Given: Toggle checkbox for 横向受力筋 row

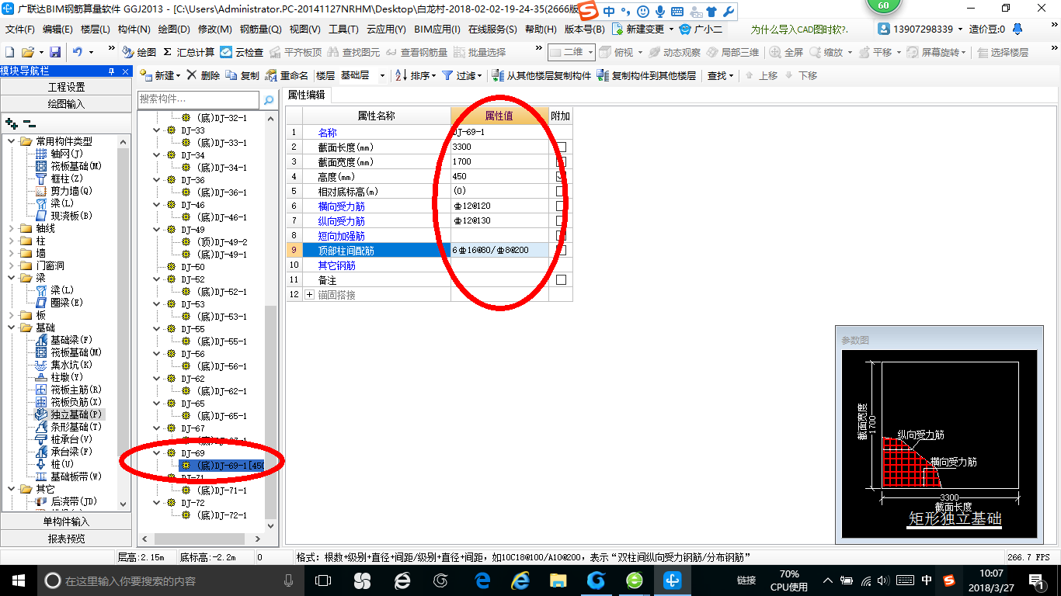Looking at the screenshot, I should pos(561,206).
